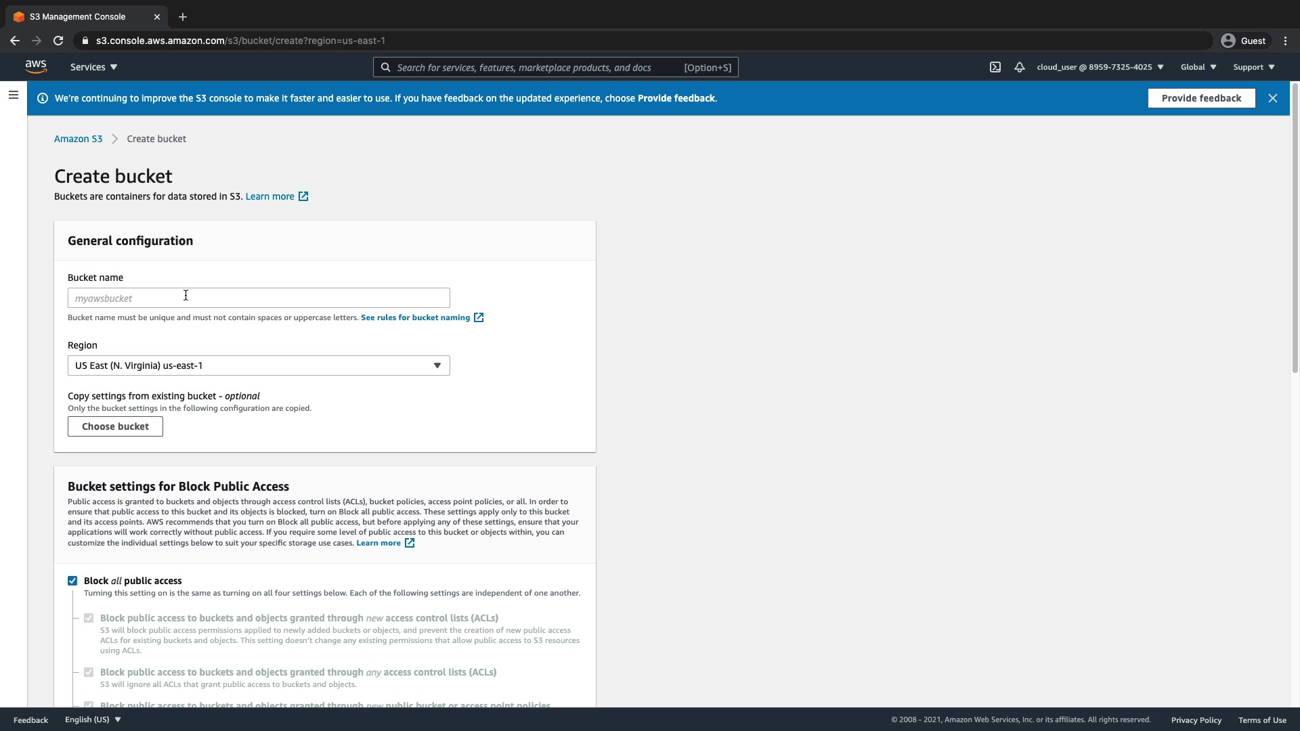Click the any ACLs block checkbox
The height and width of the screenshot is (731, 1300).
click(x=89, y=672)
